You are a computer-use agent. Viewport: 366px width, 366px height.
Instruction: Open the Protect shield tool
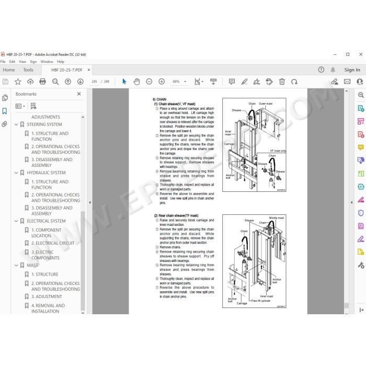tap(361, 213)
